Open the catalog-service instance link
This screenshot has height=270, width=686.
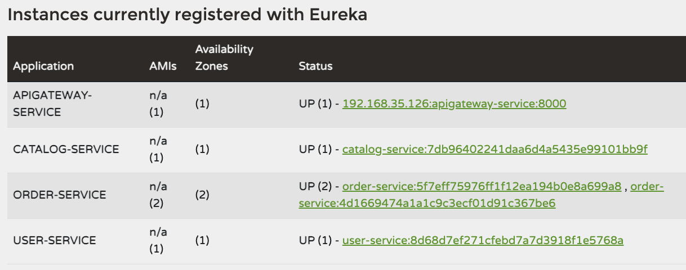click(495, 150)
